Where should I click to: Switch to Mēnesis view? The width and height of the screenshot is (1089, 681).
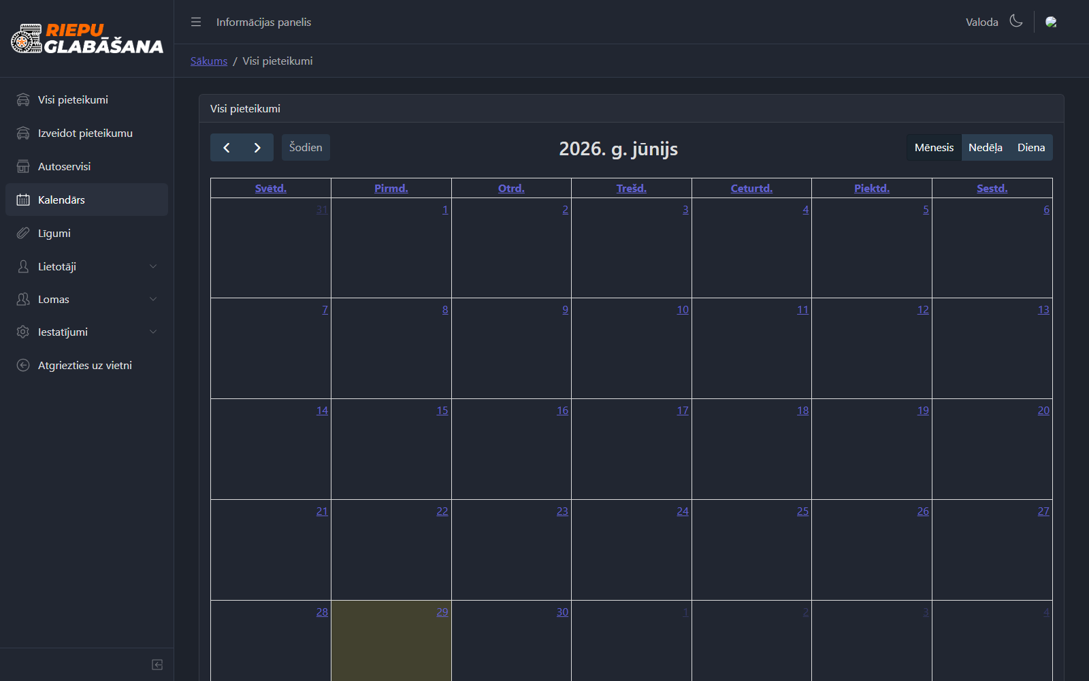click(934, 148)
